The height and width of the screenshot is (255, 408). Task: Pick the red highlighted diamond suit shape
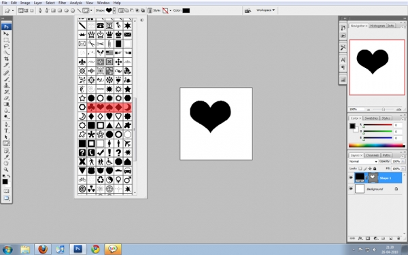(118, 107)
